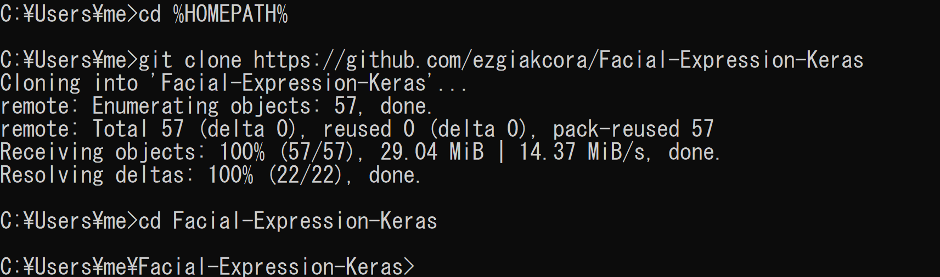Viewport: 940px width, 277px height.
Task: Click the github.com repository URL
Action: coord(559,60)
